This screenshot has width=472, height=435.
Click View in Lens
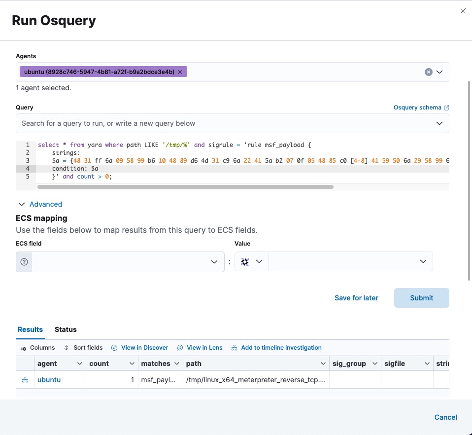[200, 348]
